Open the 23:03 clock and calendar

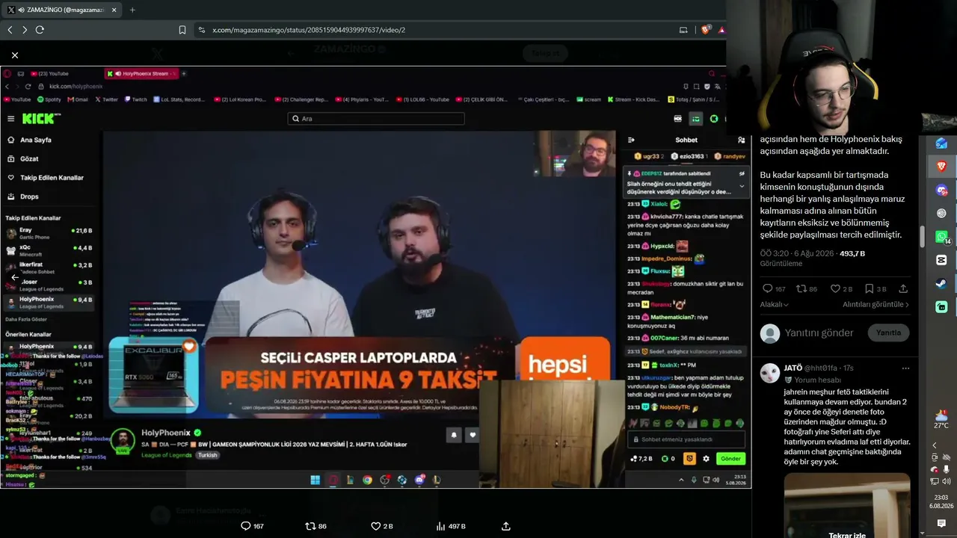click(x=941, y=501)
